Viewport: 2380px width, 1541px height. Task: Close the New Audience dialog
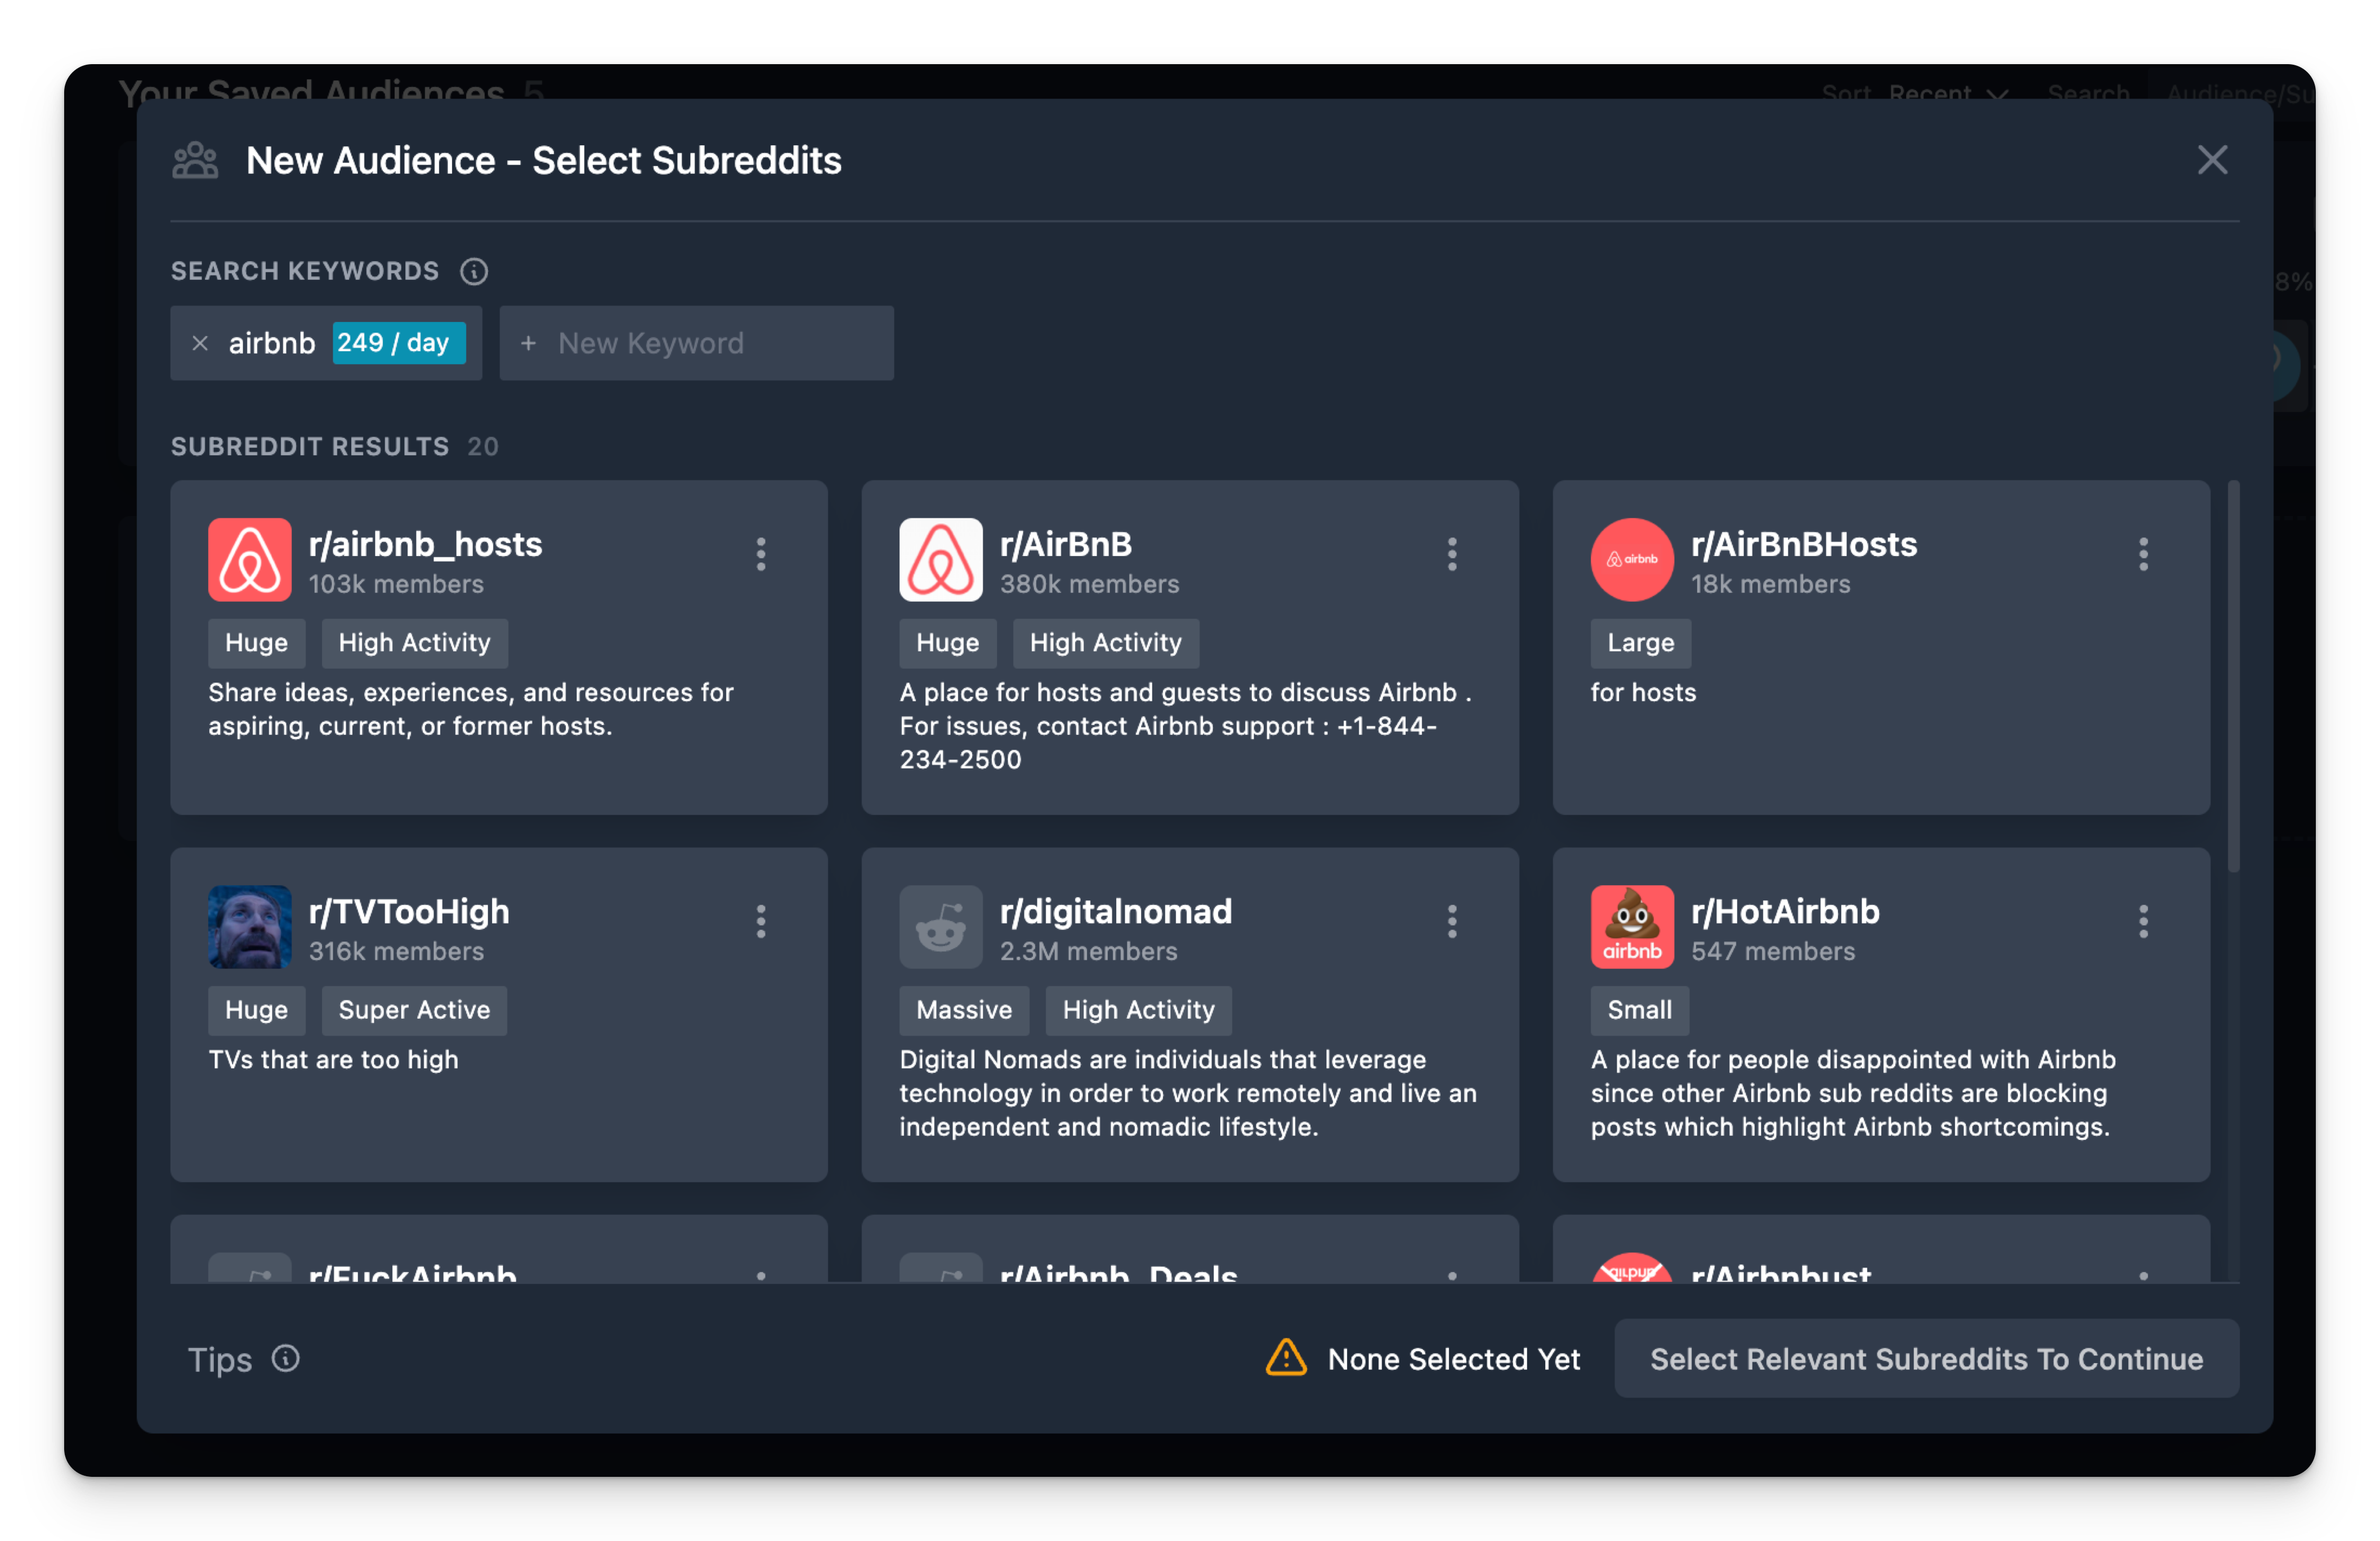pos(2212,160)
